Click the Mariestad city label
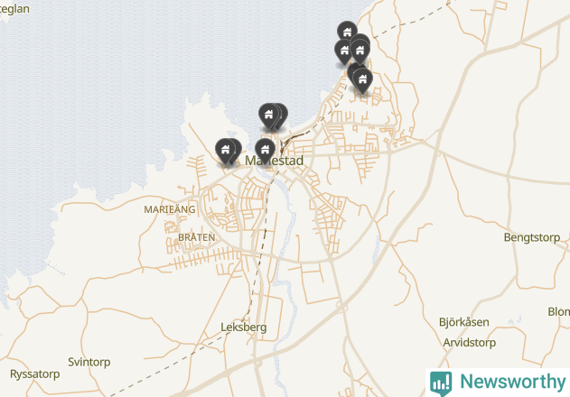Viewport: 570px width, 397px height. click(274, 161)
